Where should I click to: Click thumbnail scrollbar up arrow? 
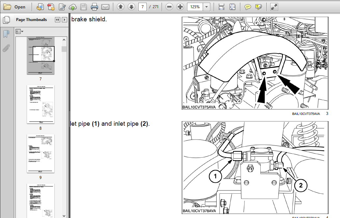[64, 40]
